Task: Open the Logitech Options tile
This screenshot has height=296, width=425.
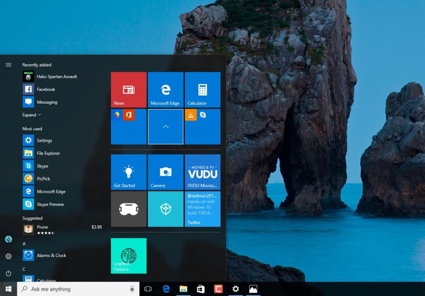Action: point(128,255)
